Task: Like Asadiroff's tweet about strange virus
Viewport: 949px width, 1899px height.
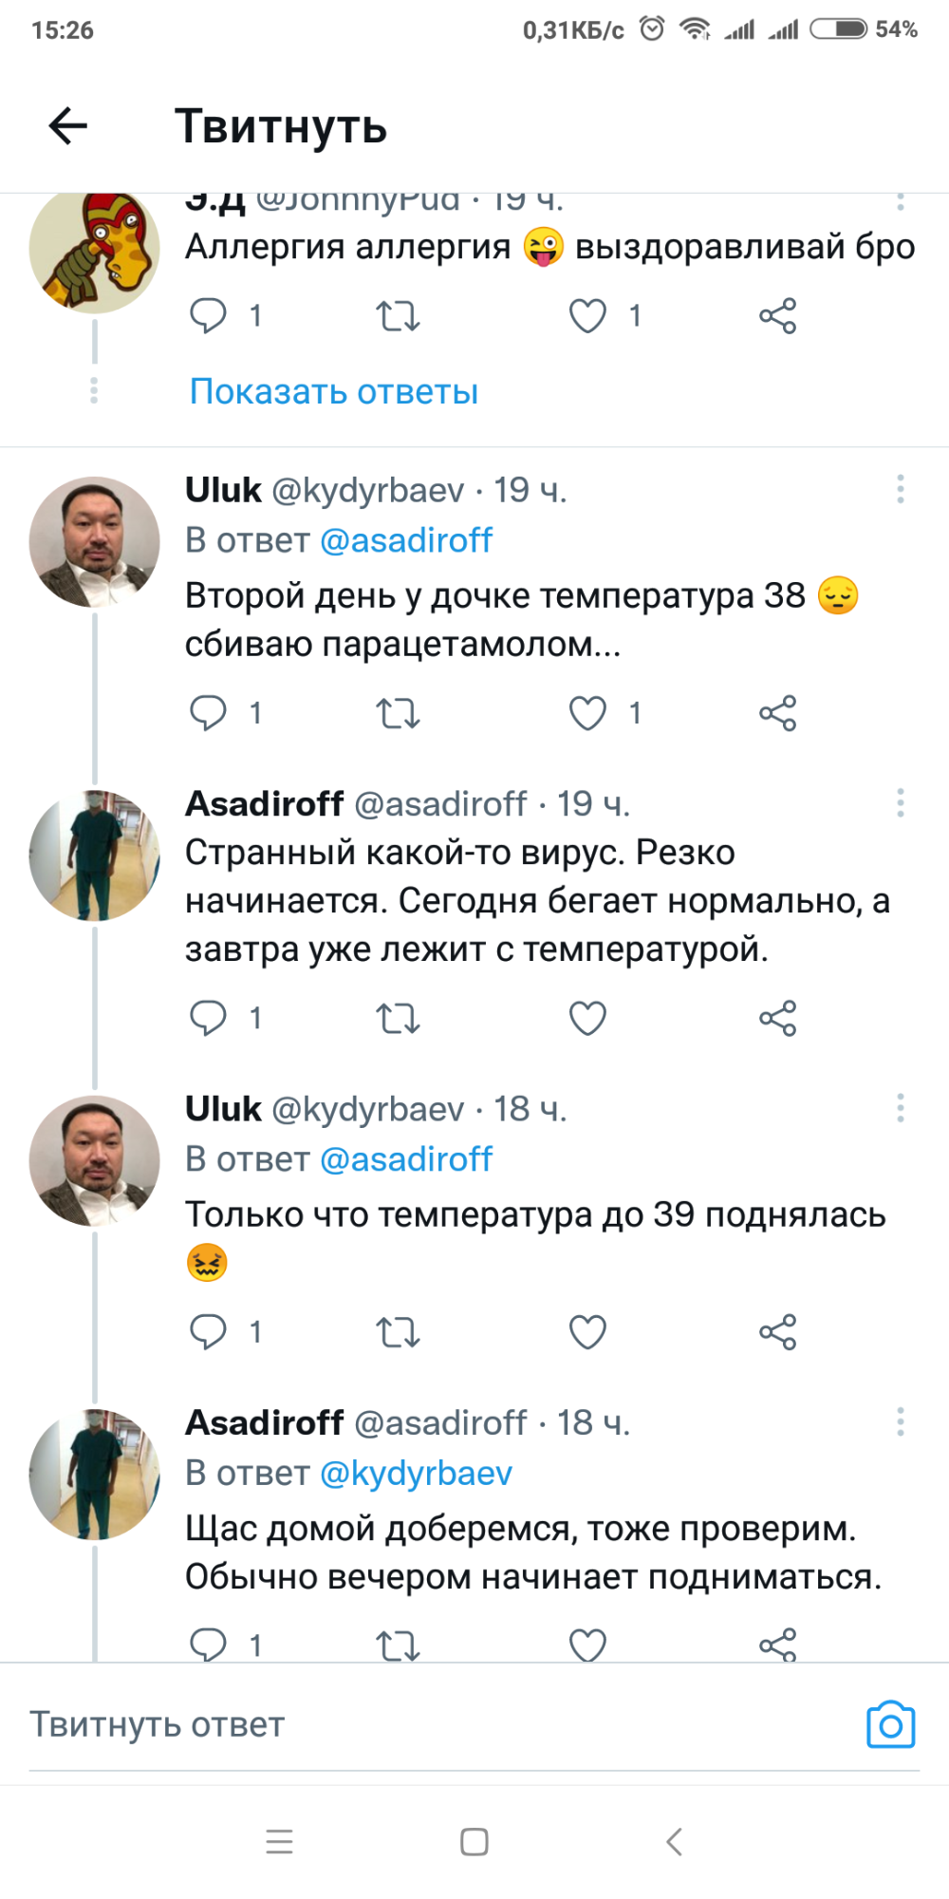Action: pos(587,1019)
